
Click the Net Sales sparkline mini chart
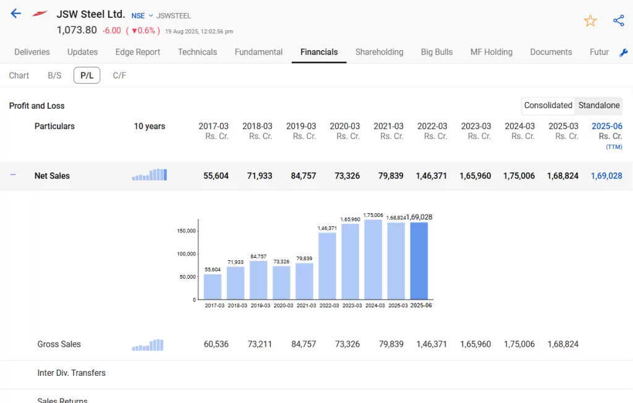point(150,175)
